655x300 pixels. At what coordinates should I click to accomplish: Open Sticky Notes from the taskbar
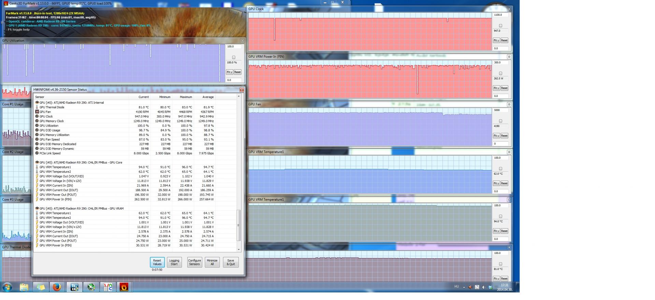[41, 287]
